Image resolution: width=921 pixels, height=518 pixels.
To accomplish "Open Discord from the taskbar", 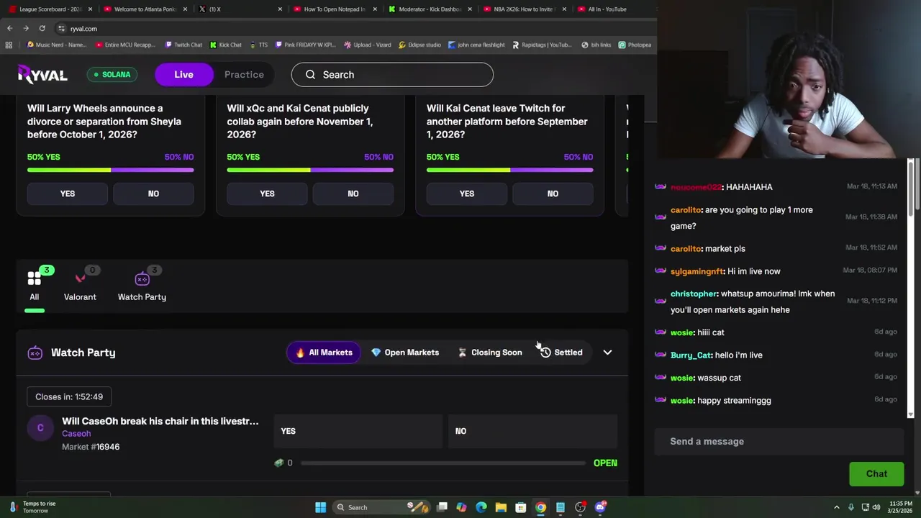I will (600, 507).
